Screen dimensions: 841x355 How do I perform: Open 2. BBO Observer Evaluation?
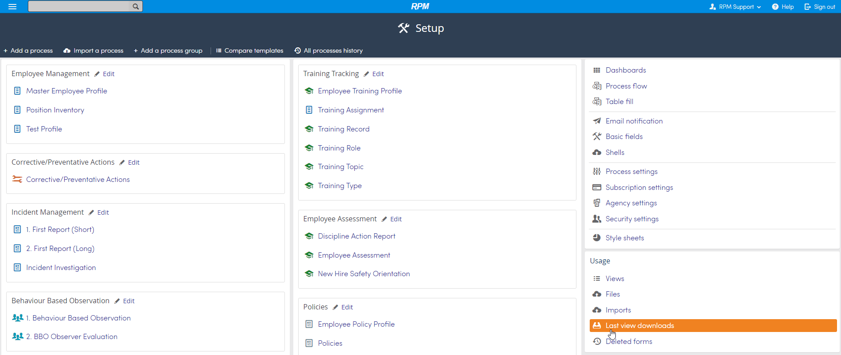(x=72, y=336)
